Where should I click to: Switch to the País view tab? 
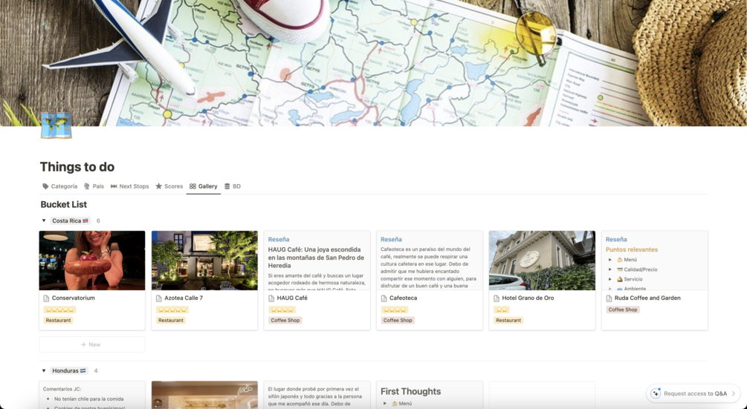click(x=94, y=186)
